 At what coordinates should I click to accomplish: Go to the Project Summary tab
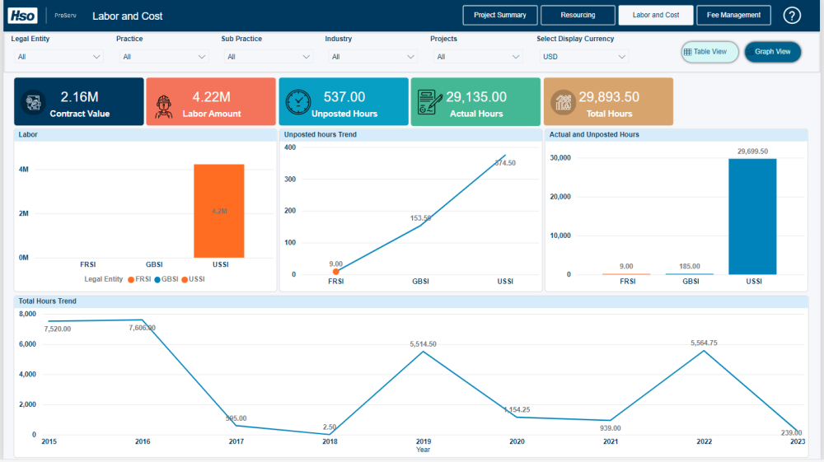500,15
